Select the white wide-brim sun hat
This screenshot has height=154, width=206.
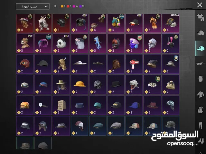coord(80,64)
